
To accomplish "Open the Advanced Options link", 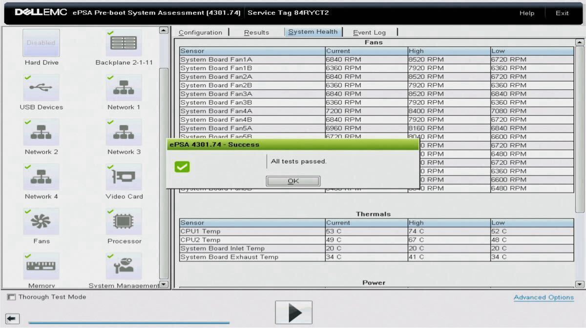I will [544, 297].
